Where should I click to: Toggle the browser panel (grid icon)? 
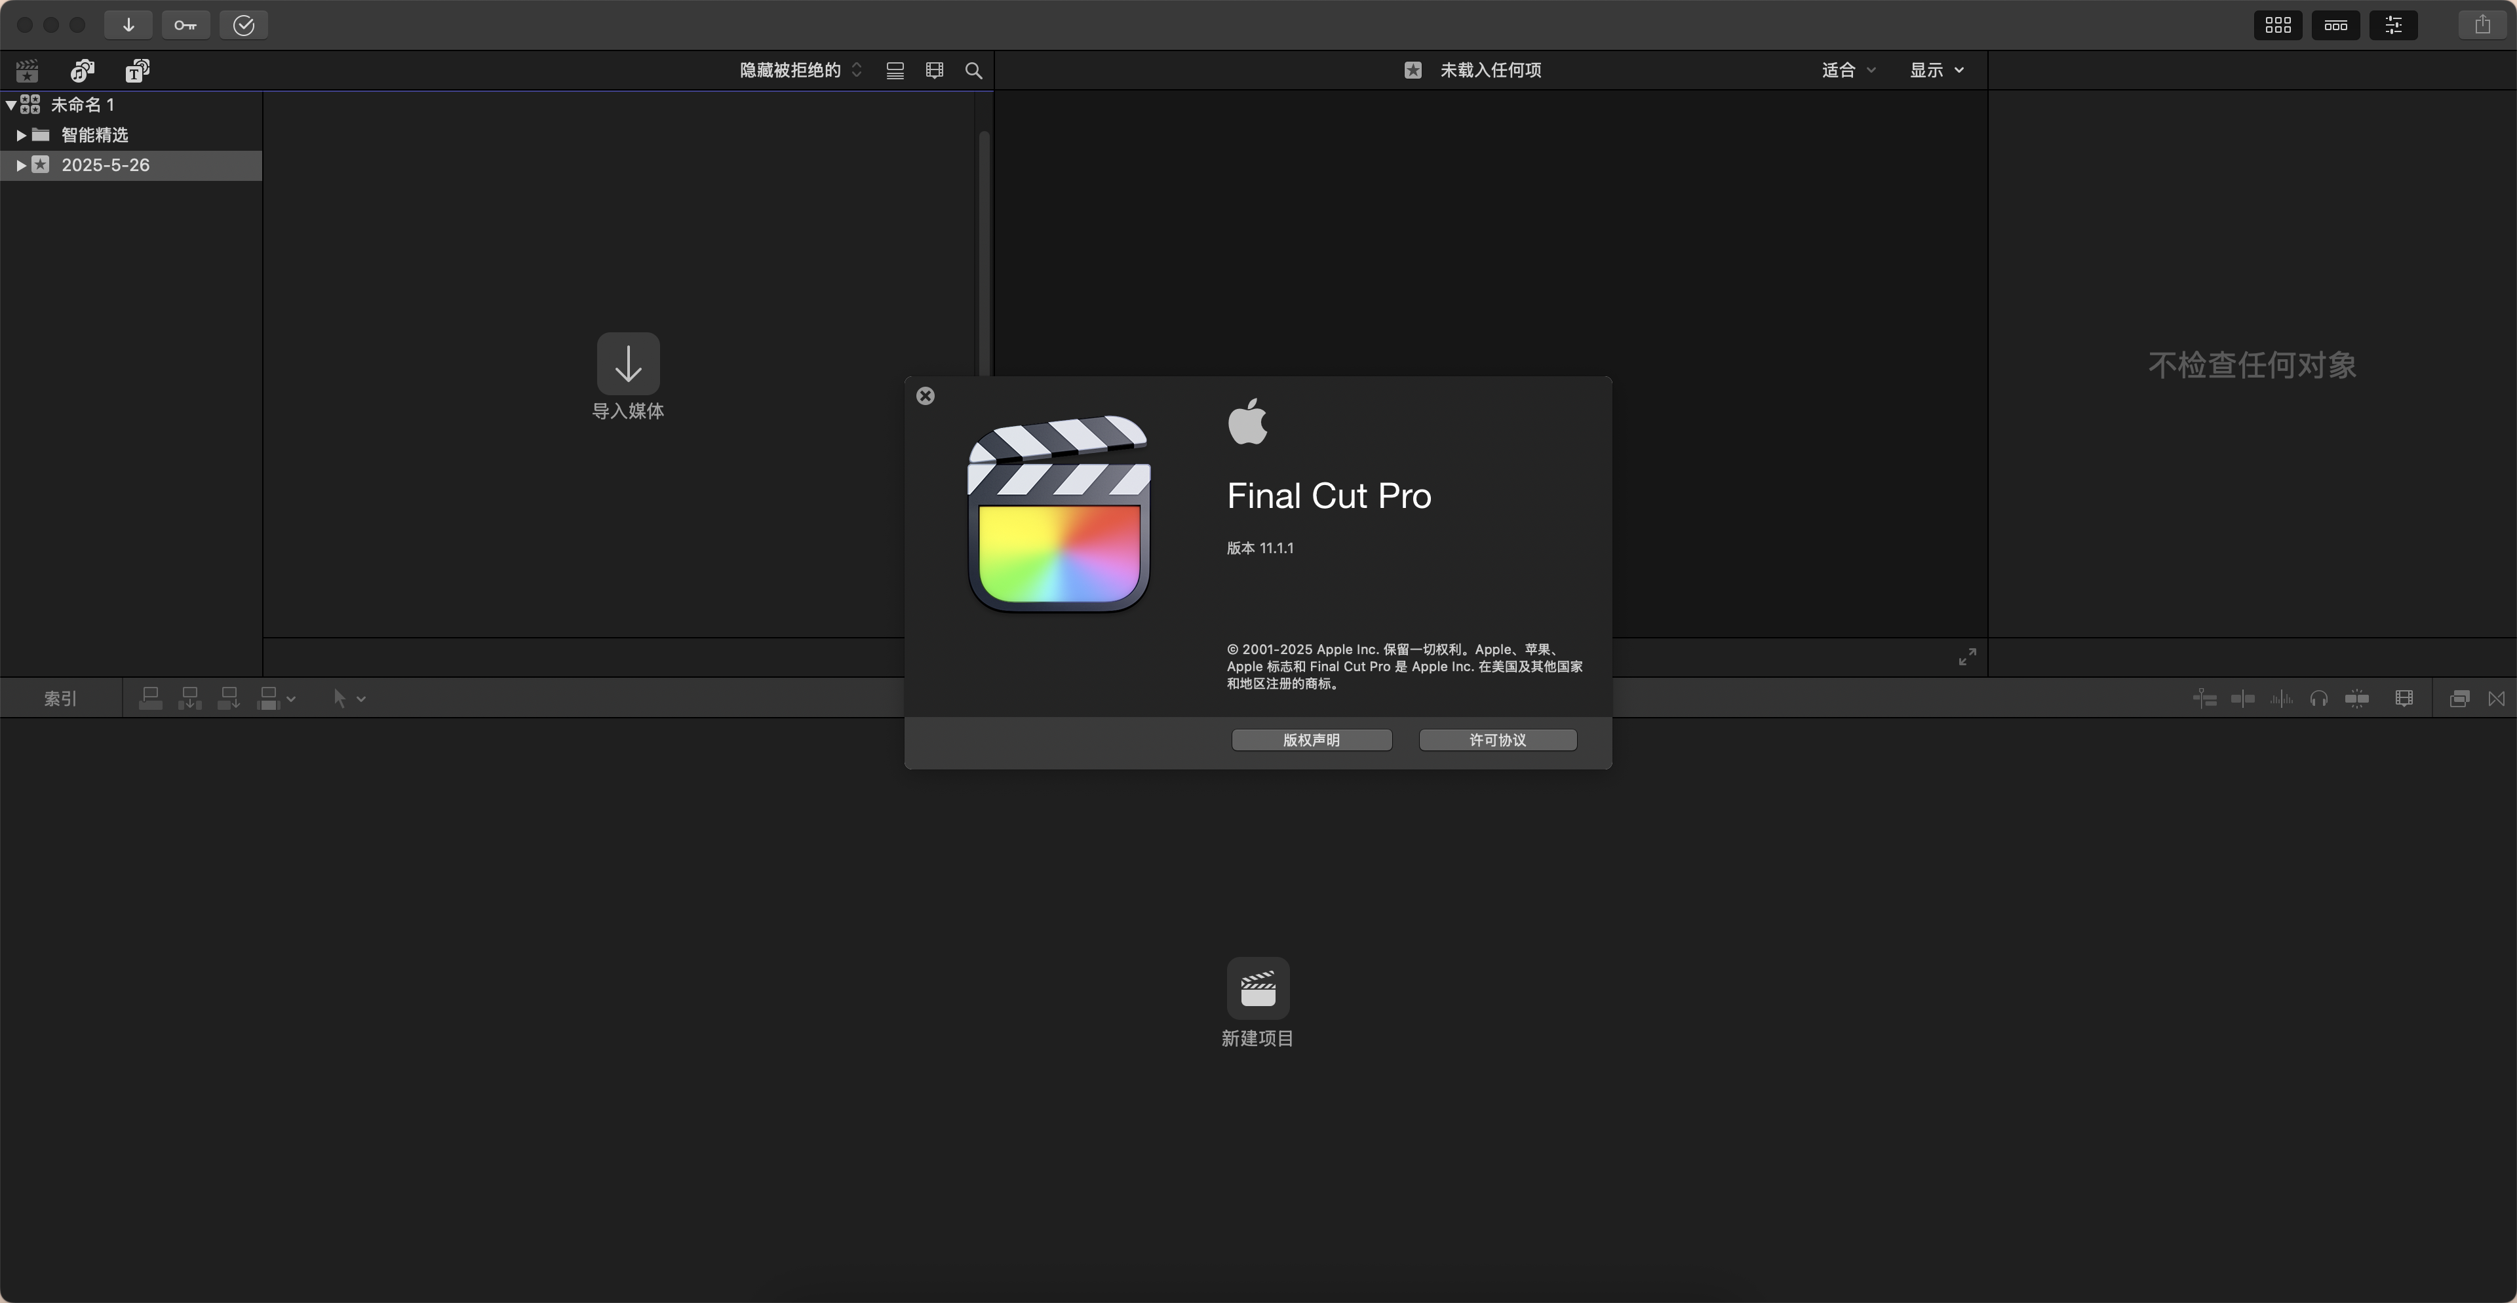(x=2278, y=24)
